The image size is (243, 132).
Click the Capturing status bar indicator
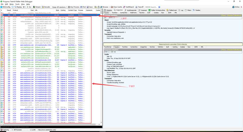5,130
